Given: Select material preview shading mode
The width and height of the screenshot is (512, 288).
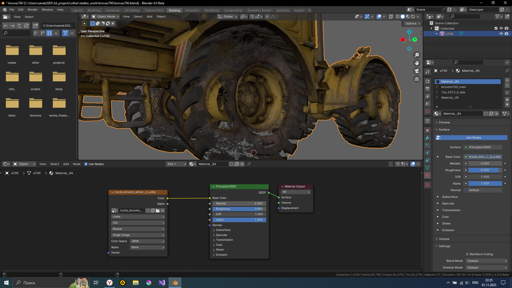Looking at the screenshot, I should 408,17.
